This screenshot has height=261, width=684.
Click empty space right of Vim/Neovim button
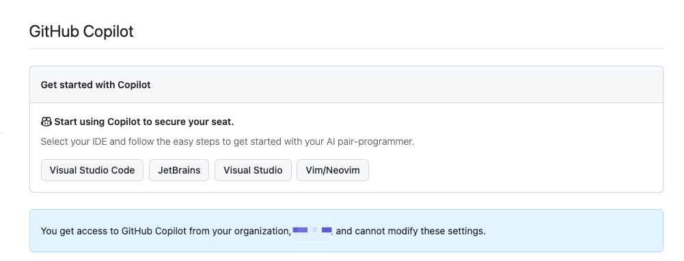tap(515, 170)
